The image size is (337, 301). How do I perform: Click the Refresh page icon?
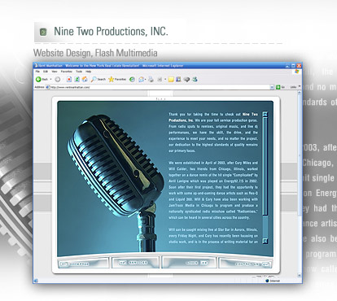coord(77,79)
